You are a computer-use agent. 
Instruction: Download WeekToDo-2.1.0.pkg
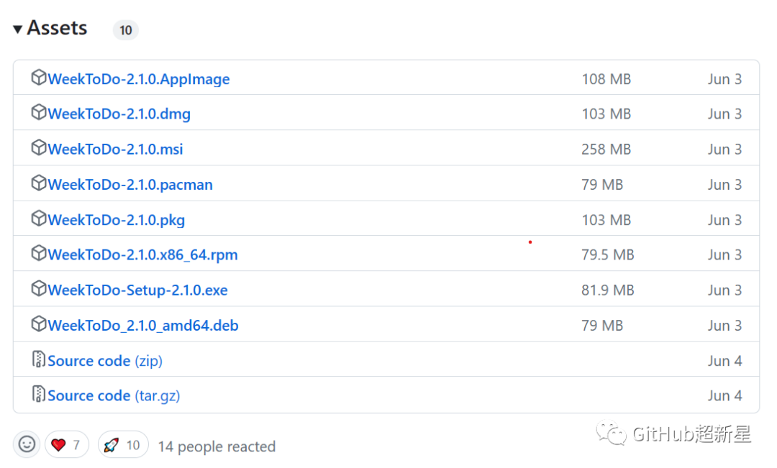pyautogui.click(x=117, y=220)
